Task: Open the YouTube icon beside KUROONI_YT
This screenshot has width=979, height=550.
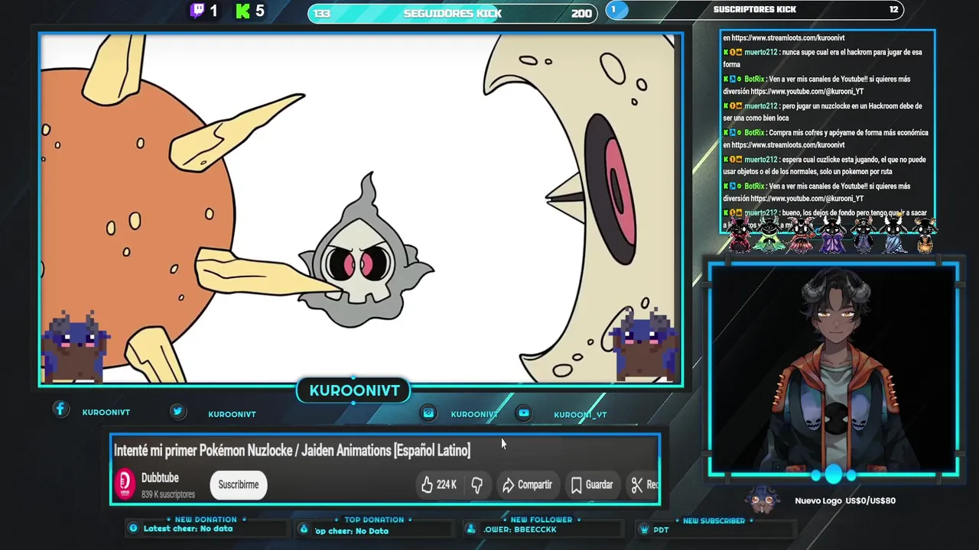Action: (524, 412)
